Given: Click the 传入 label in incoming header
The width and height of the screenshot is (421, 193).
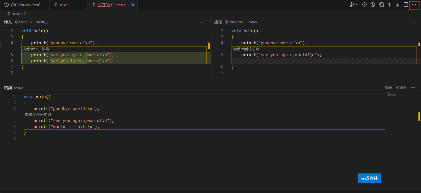Looking at the screenshot, I should pos(8,22).
